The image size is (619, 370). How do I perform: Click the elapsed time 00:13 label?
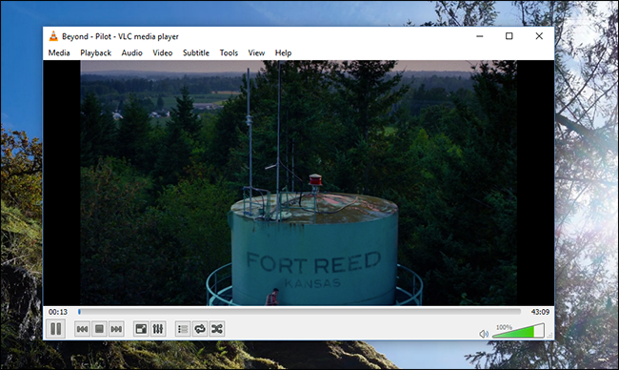[58, 312]
